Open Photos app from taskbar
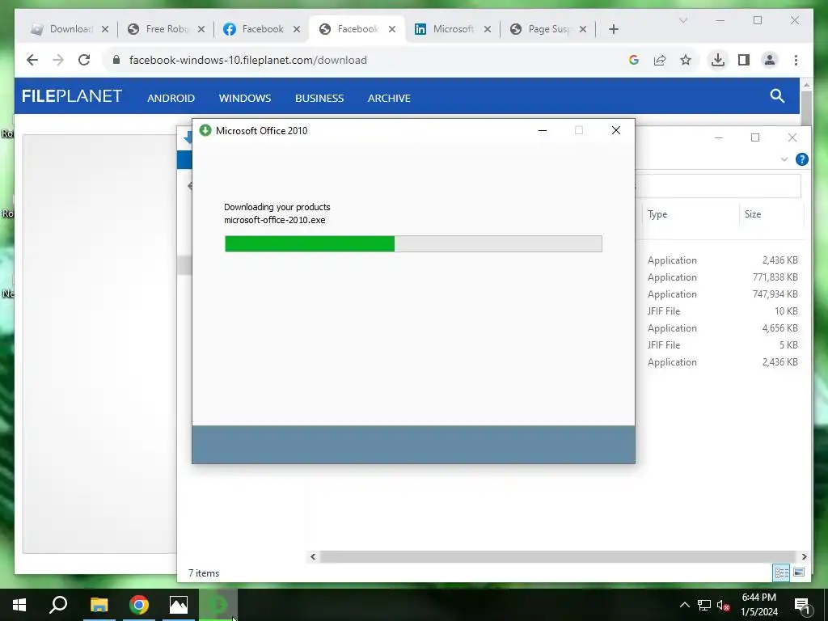Image resolution: width=828 pixels, height=621 pixels. pyautogui.click(x=179, y=605)
